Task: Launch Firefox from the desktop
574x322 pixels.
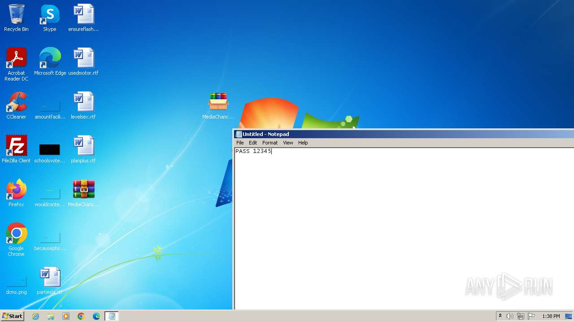Action: point(16,193)
